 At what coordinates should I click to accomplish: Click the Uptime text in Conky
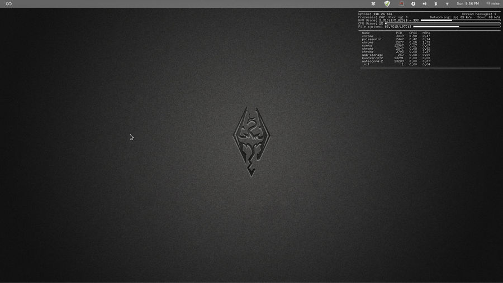pos(375,14)
